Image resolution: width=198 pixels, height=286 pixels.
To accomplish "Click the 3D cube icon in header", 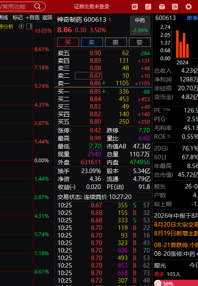I will tap(162, 7).
